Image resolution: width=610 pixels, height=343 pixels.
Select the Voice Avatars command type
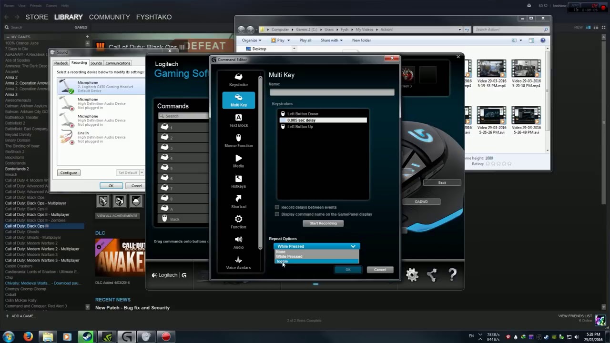(x=238, y=263)
